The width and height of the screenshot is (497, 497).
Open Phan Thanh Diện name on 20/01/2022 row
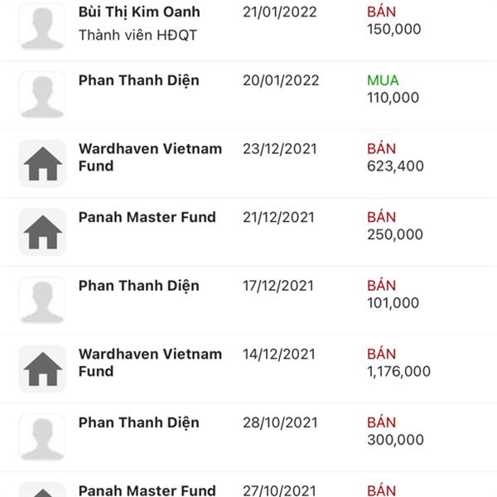(x=139, y=81)
